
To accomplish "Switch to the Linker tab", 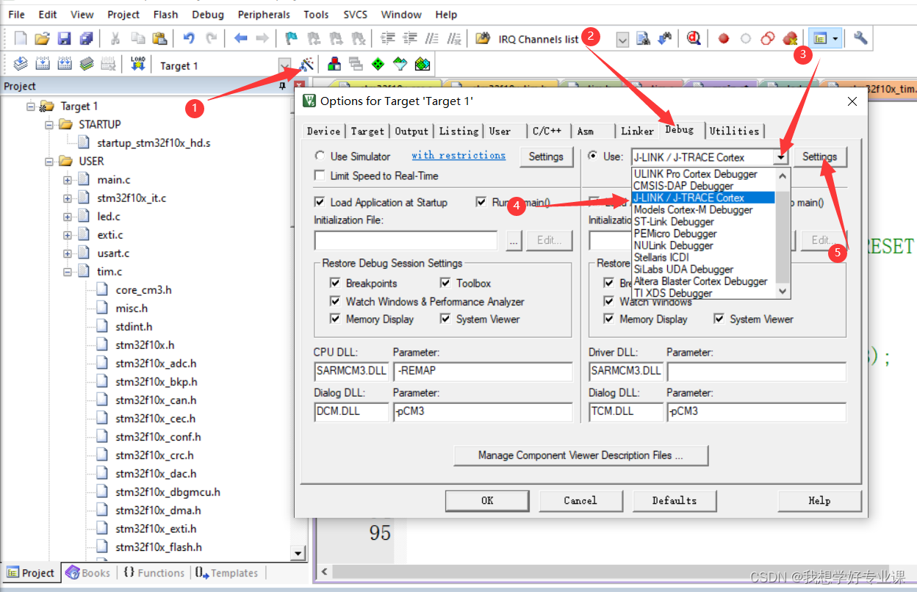I will click(637, 131).
